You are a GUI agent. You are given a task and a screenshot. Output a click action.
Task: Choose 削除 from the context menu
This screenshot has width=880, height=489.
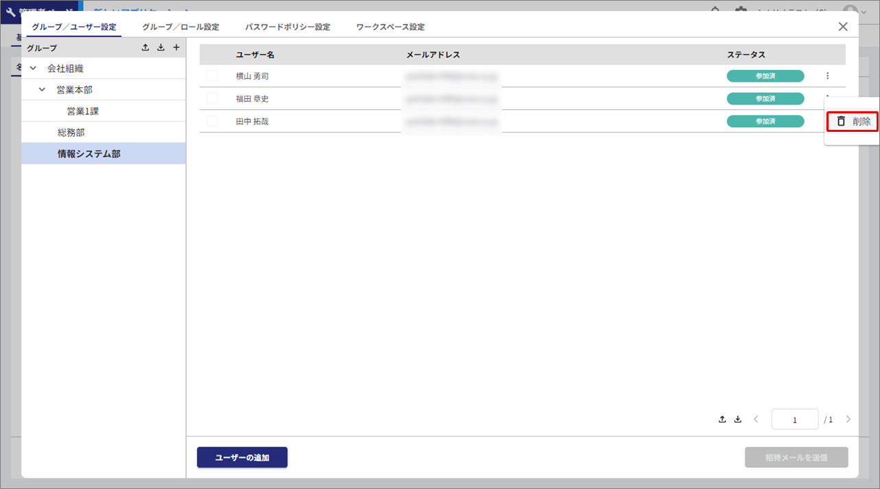pos(853,122)
